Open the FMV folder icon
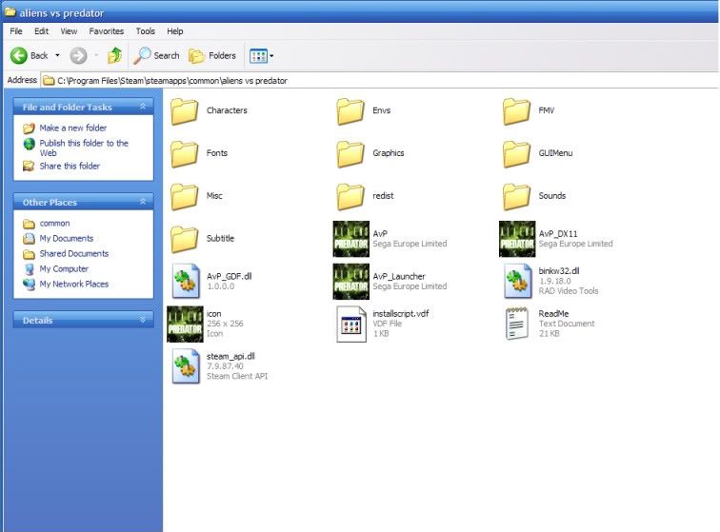 pos(517,110)
